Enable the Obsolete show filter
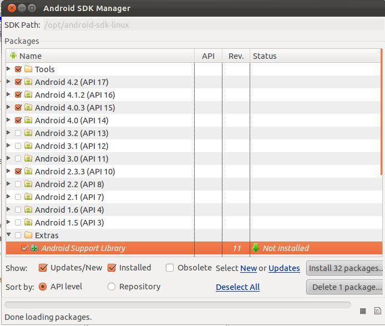This screenshot has width=385, height=326. 170,268
